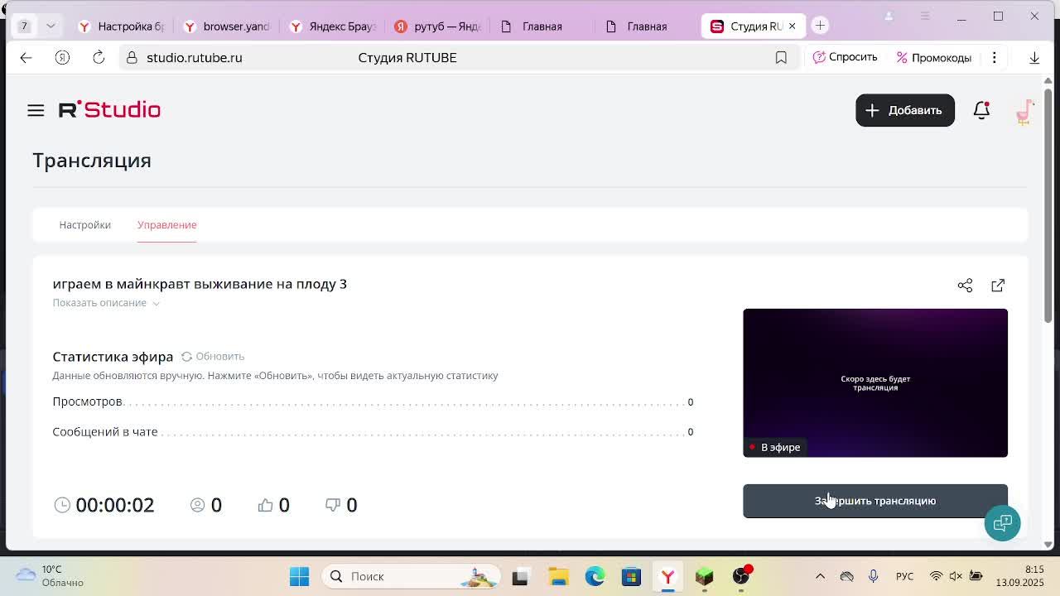
Task: Click the Yandex shield icon near address bar
Action: (x=62, y=57)
